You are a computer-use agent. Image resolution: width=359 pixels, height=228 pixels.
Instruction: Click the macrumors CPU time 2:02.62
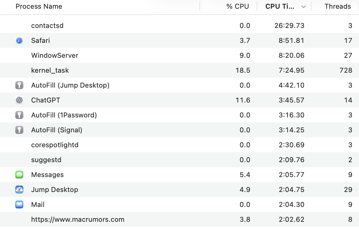pos(291,219)
